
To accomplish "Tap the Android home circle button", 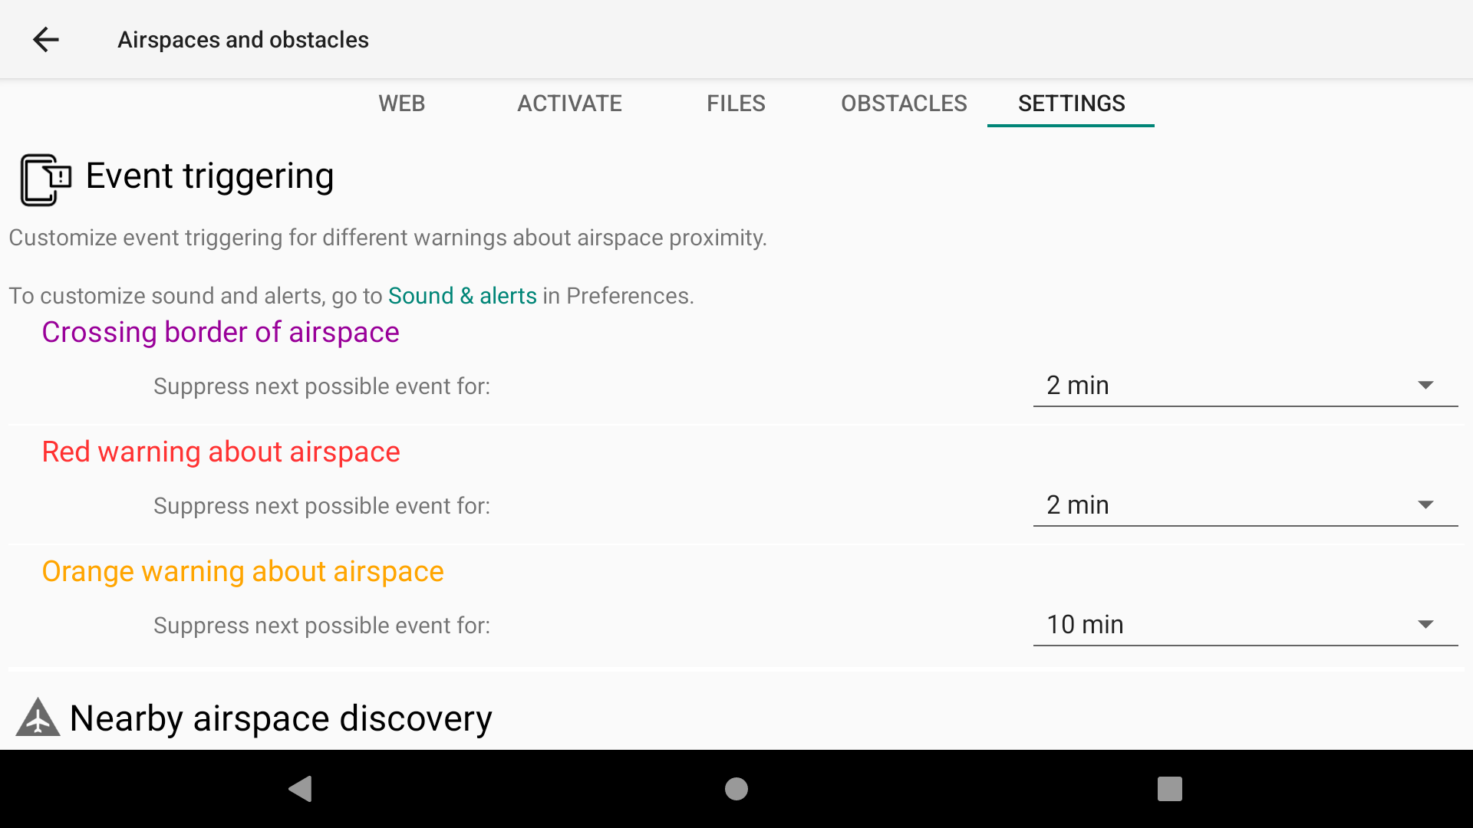I will [x=736, y=788].
